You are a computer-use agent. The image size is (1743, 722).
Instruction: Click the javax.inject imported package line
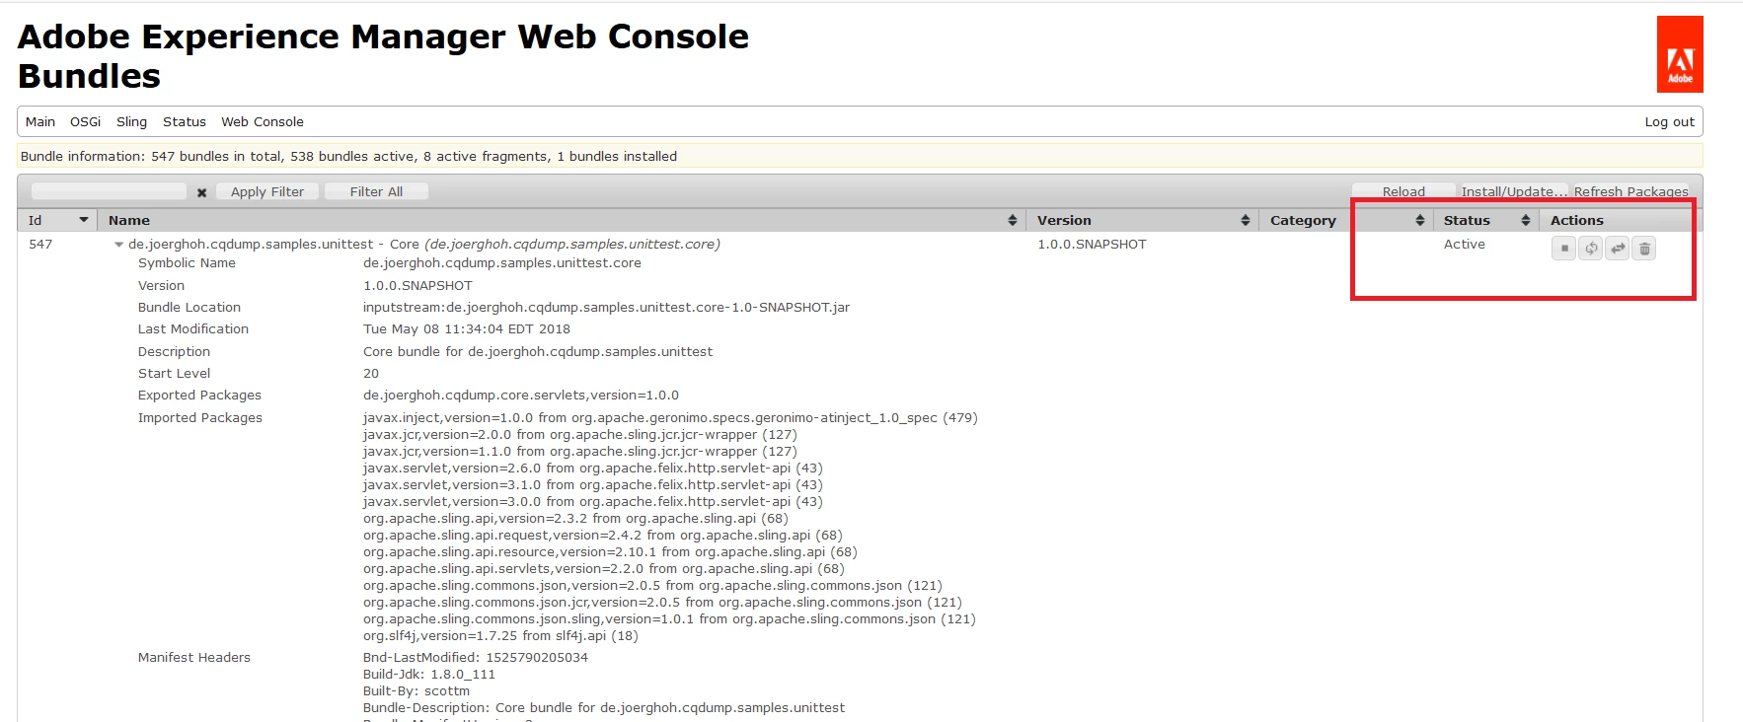coord(670,417)
